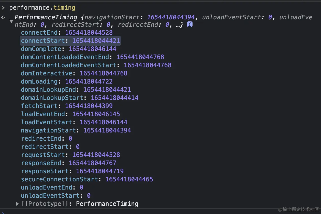Click the loadEventStart property
This screenshot has height=214, width=321.
pyautogui.click(x=74, y=122)
